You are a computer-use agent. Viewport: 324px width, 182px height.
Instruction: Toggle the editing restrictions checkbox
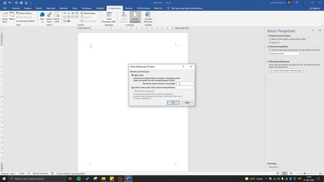(270, 50)
